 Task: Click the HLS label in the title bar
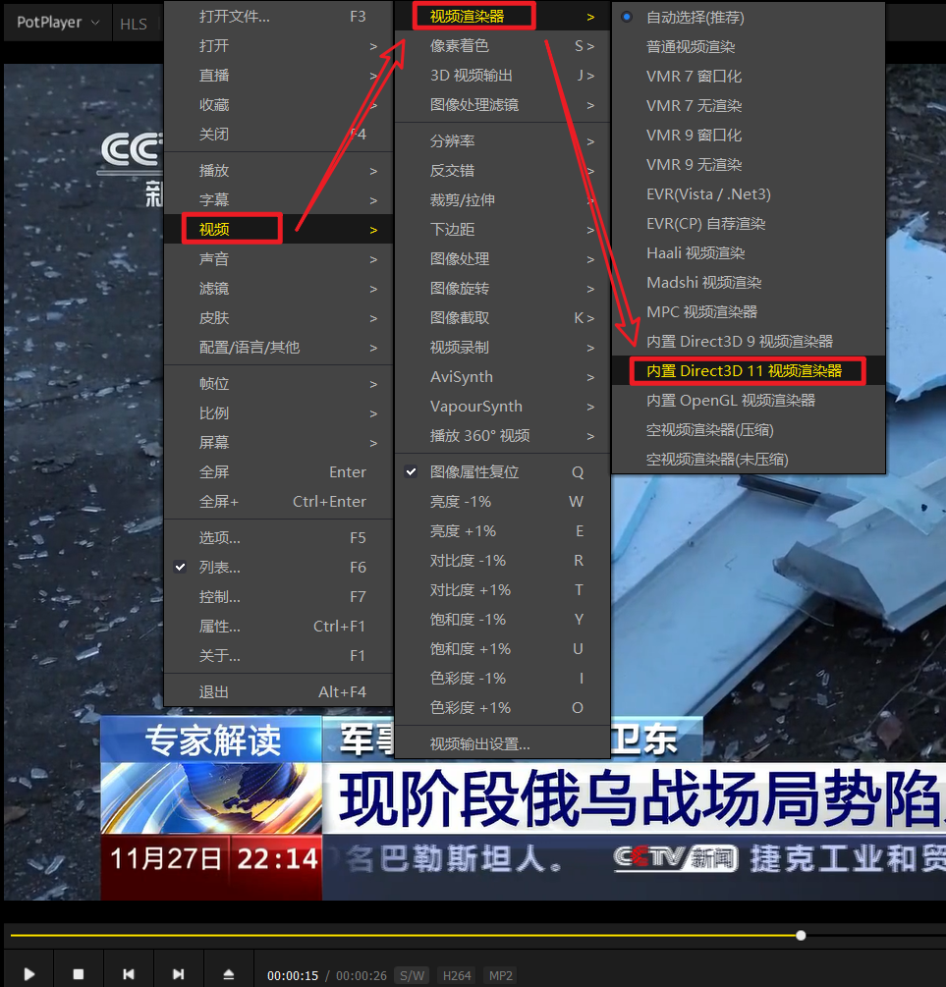tap(134, 23)
